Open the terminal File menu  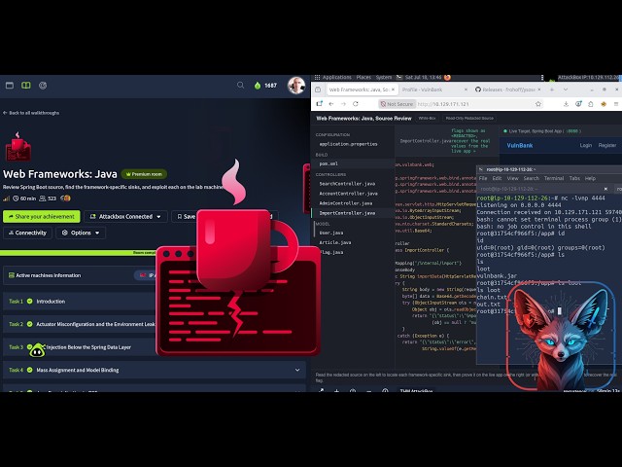pos(483,178)
